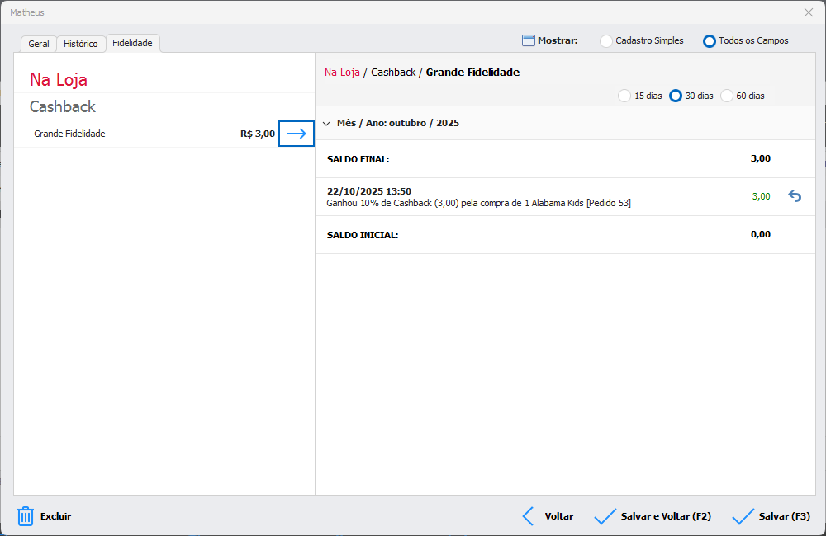Open the Histórico tab

[x=81, y=44]
